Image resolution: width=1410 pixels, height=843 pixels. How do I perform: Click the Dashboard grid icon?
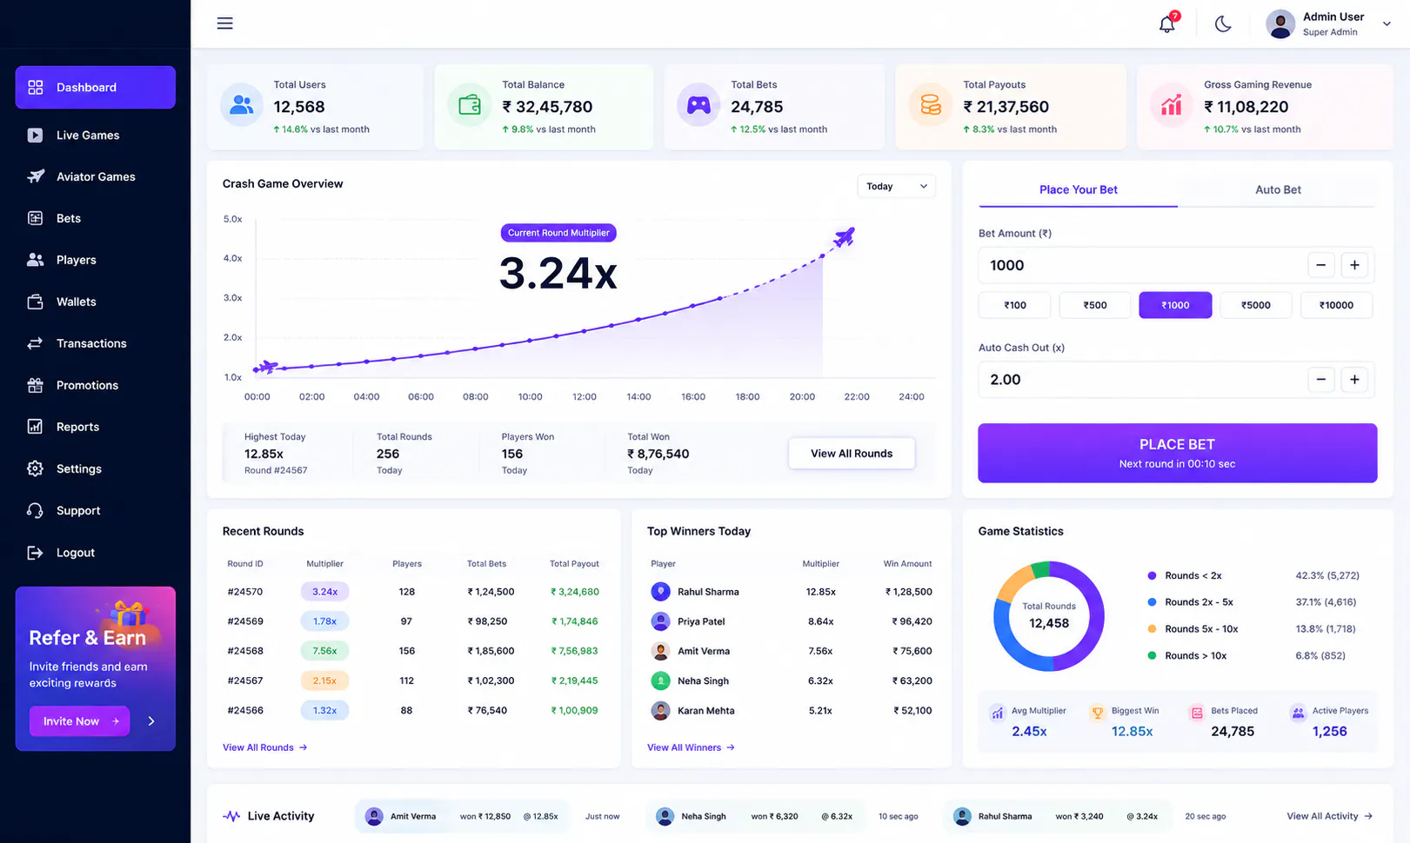pos(35,87)
